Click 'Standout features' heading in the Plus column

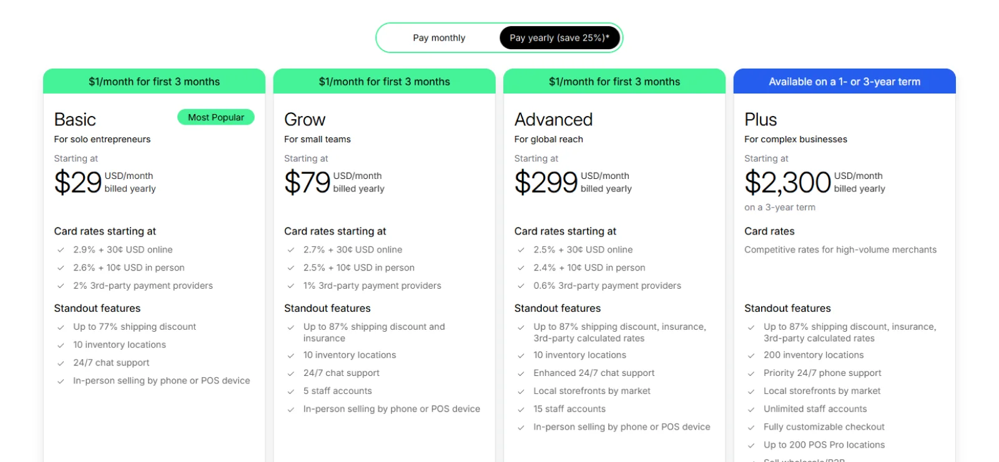pos(787,308)
